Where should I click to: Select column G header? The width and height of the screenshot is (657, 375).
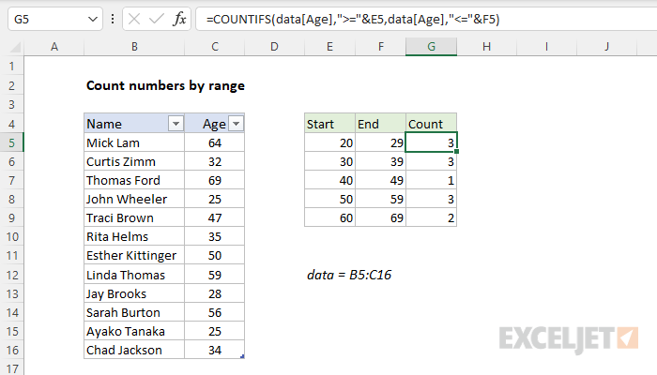pyautogui.click(x=431, y=46)
